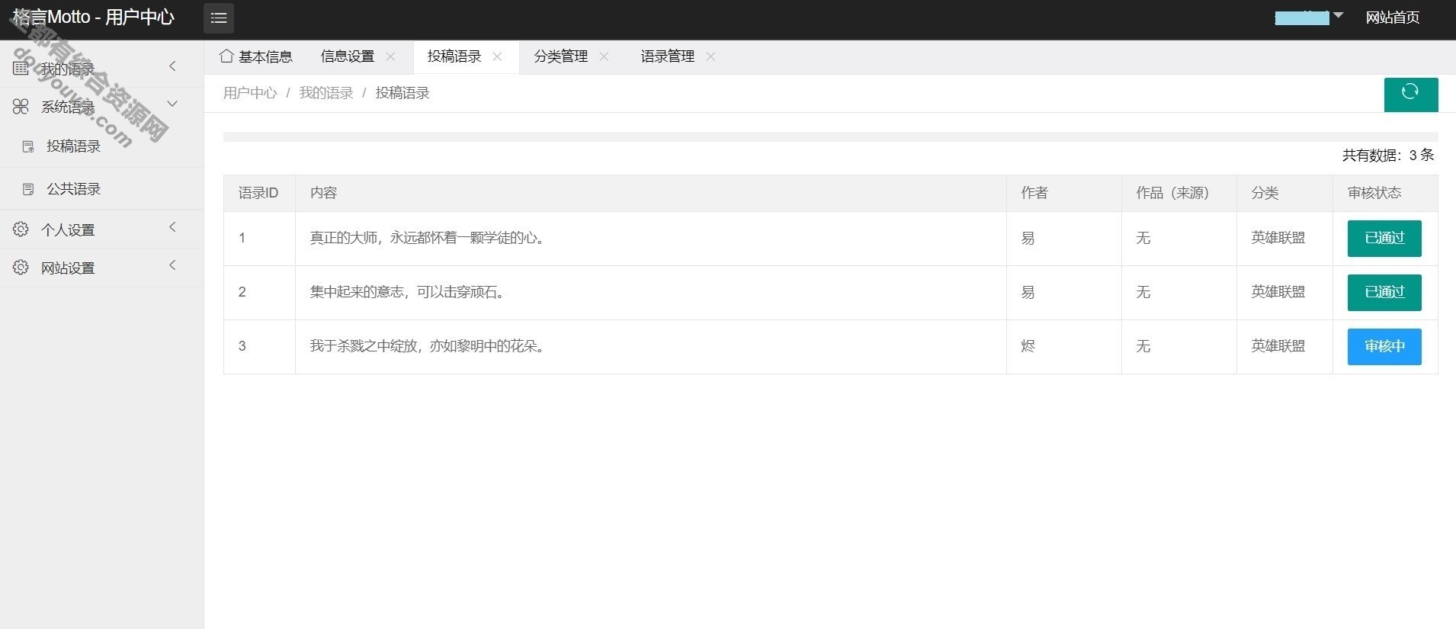
Task: Select the 投稿语录 tab
Action: pyautogui.click(x=454, y=56)
